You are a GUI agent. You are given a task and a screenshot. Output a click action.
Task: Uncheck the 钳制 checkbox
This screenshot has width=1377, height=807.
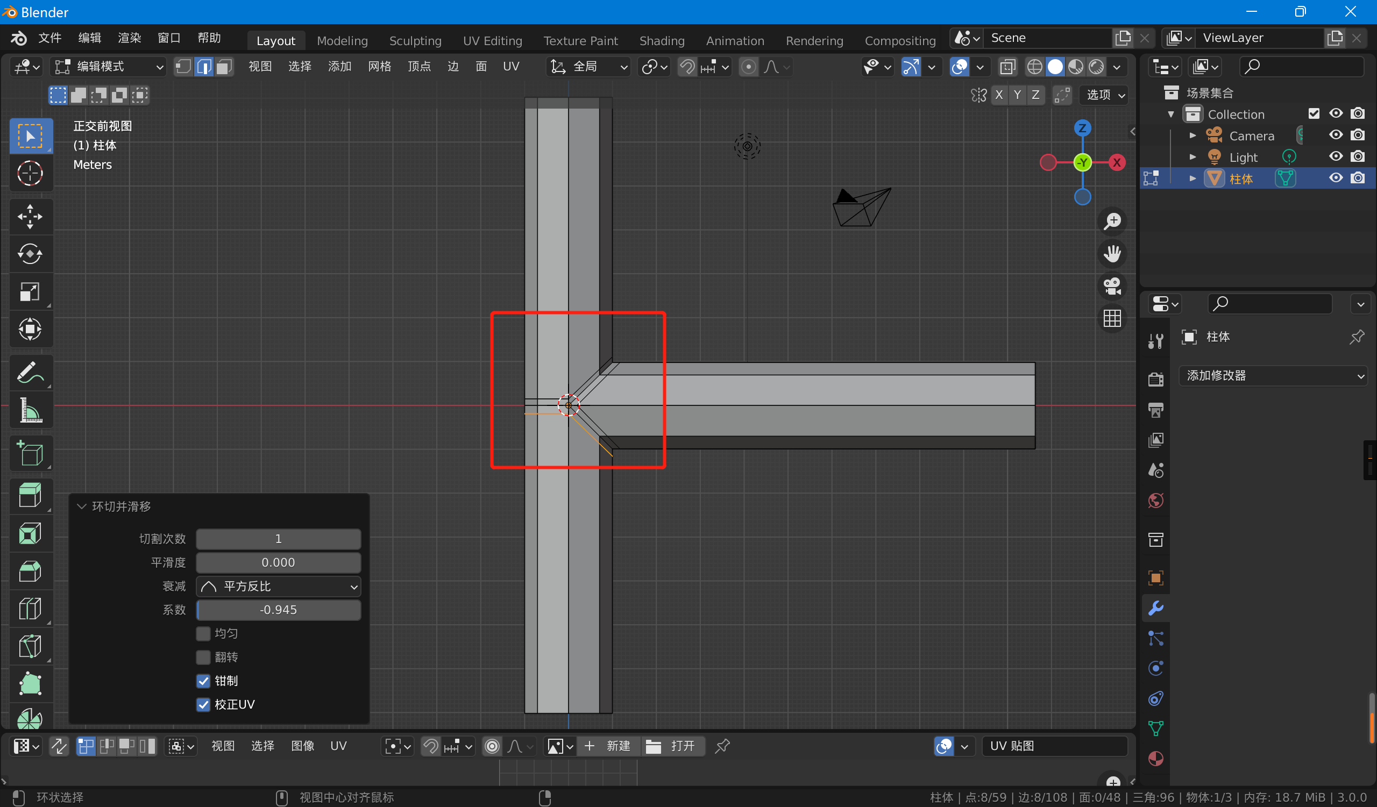203,681
